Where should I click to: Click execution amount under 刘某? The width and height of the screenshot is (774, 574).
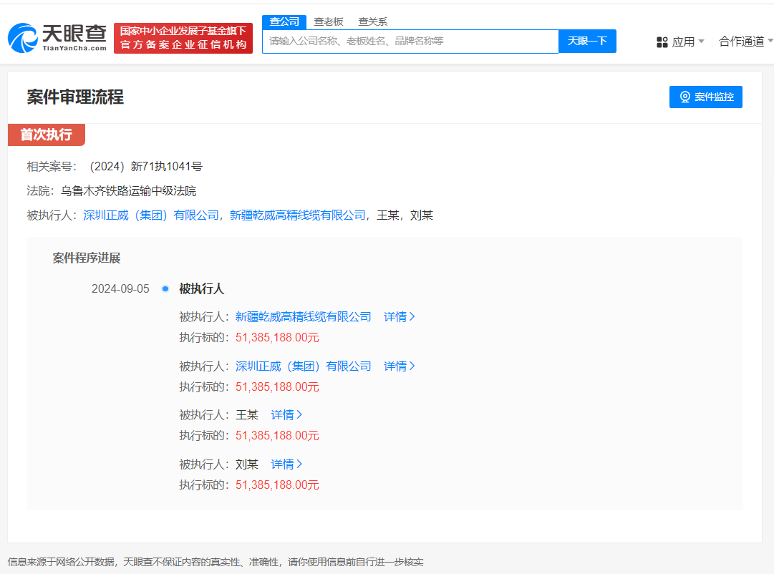(x=277, y=485)
